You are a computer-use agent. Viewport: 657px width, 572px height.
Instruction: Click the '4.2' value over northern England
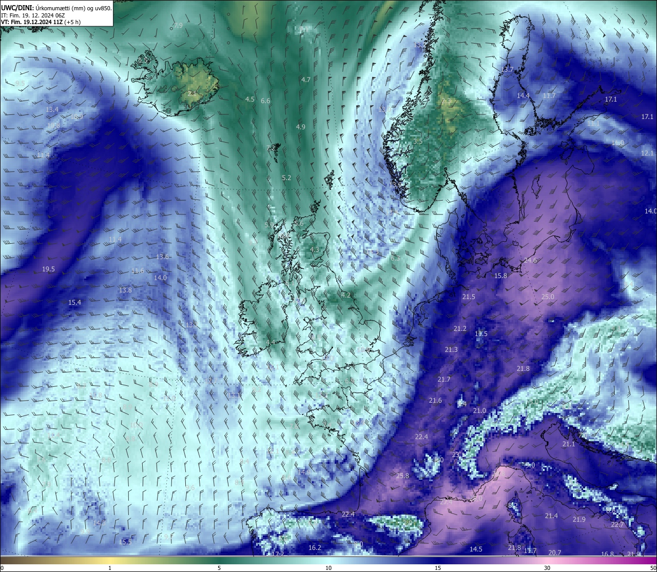click(x=346, y=295)
